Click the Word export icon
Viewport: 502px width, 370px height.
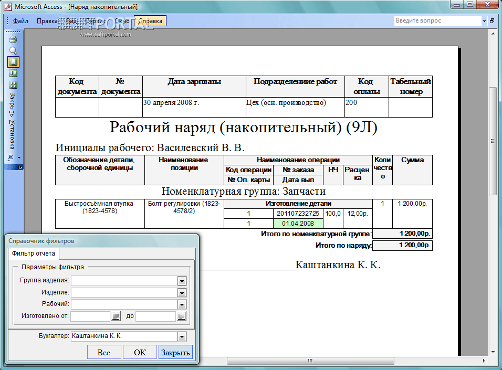pos(11,157)
